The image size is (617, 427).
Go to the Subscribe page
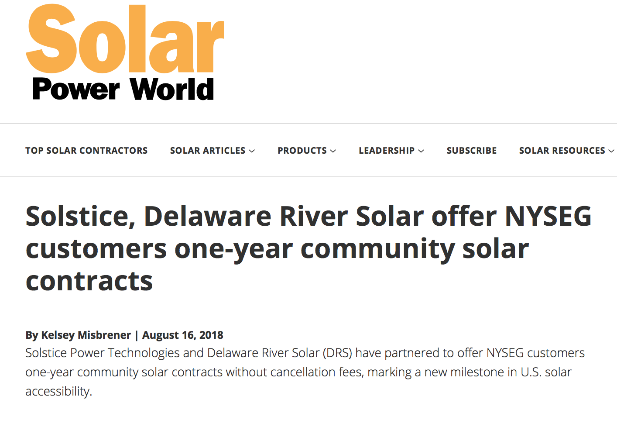pyautogui.click(x=472, y=151)
